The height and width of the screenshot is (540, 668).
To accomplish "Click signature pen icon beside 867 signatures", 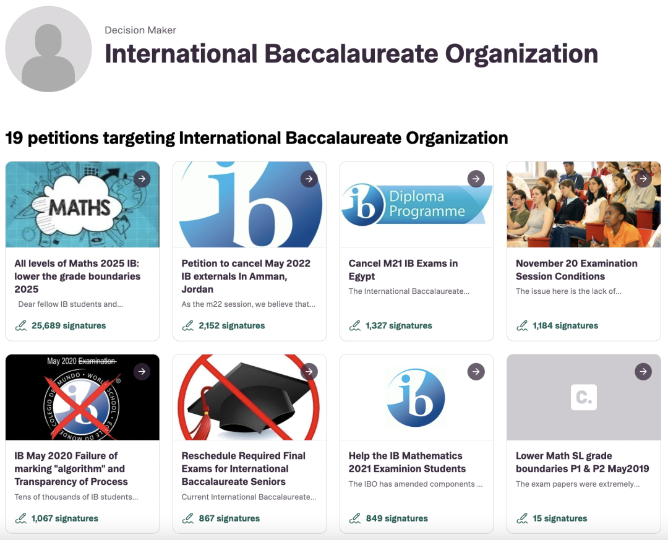I will point(188,518).
